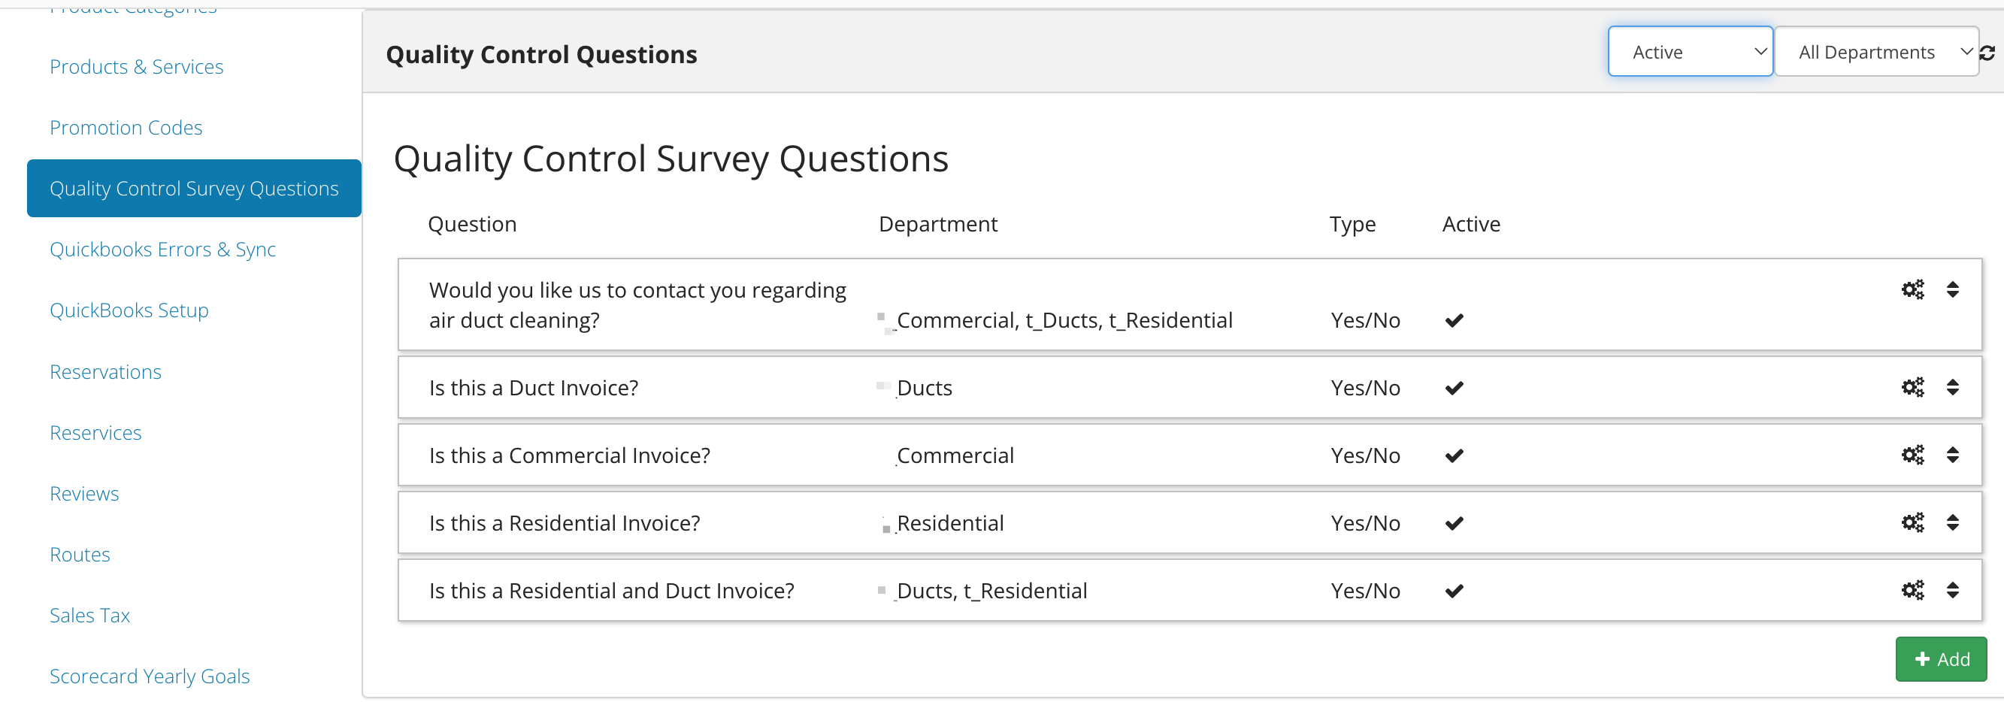Select the Is this a Residential Invoice row
This screenshot has width=2004, height=702.
(x=1188, y=522)
